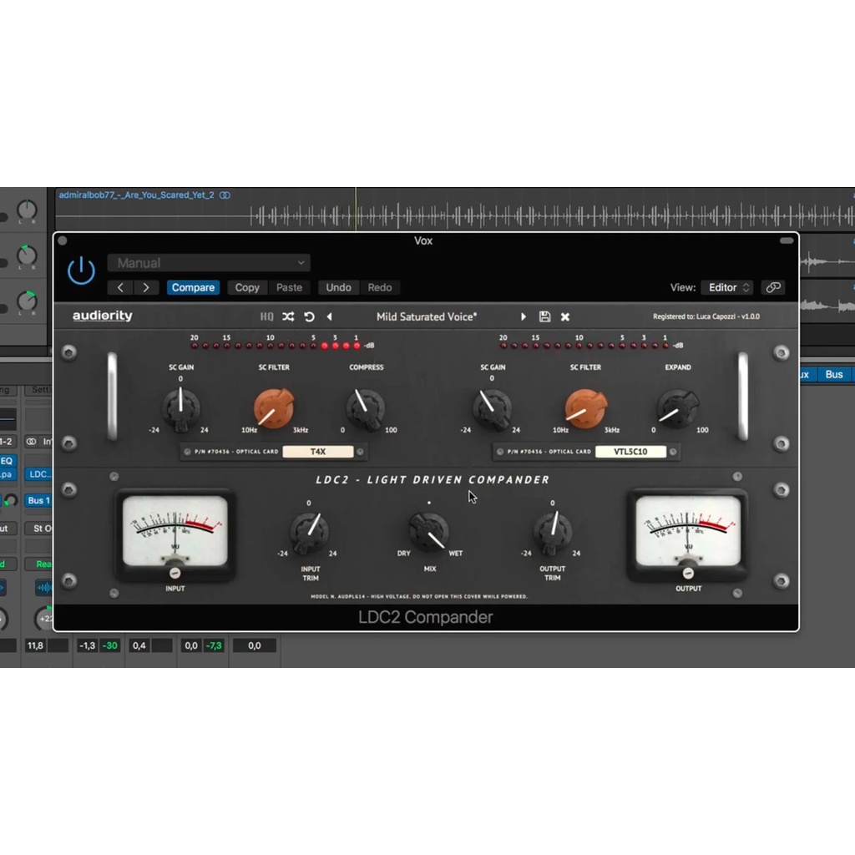Click the save preset floppy icon
This screenshot has height=855, width=855.
[544, 316]
